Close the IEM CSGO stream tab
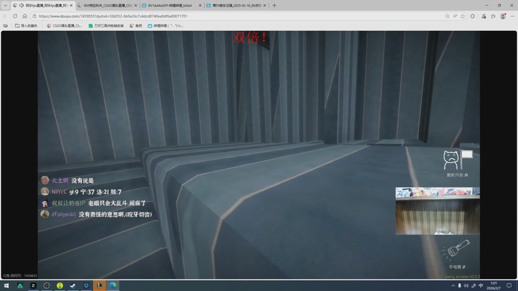Viewport: 518px width, 291px height. (135, 5)
